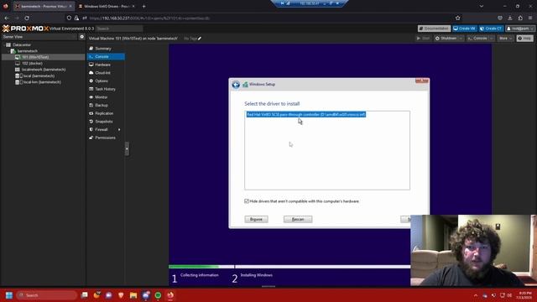Collapse the side menu panel handle
This screenshot has height=302, width=537.
pos(127,148)
